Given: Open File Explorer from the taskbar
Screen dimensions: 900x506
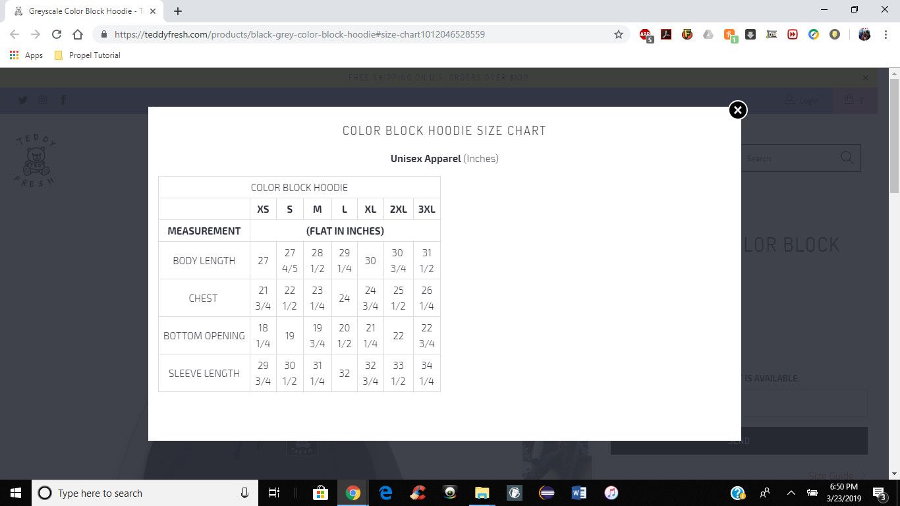Looking at the screenshot, I should 482,493.
